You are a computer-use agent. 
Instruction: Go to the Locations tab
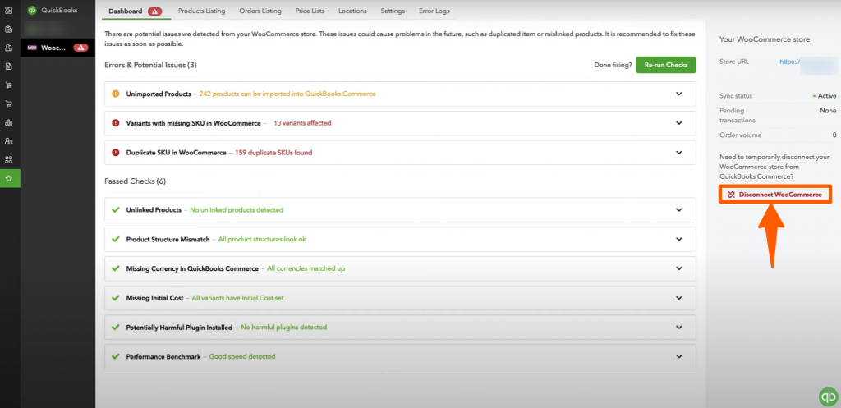(352, 11)
